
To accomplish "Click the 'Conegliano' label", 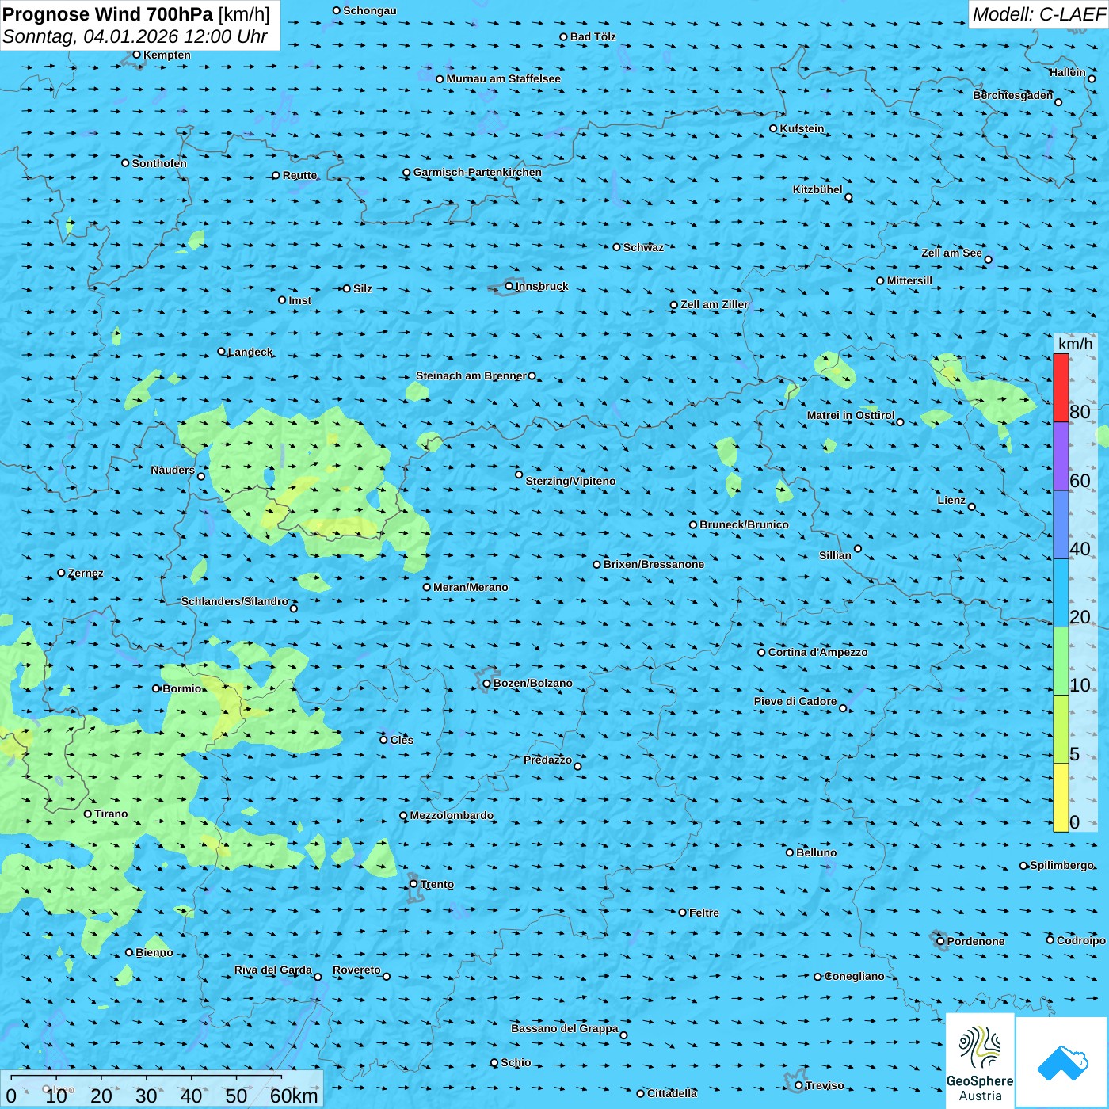I will (855, 976).
